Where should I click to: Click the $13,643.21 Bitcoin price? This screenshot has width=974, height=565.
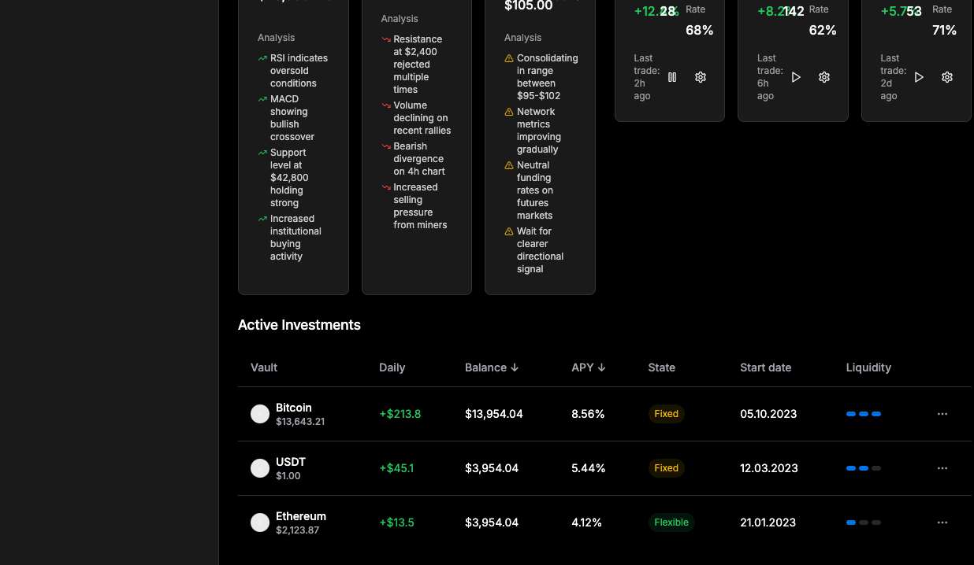click(x=300, y=422)
